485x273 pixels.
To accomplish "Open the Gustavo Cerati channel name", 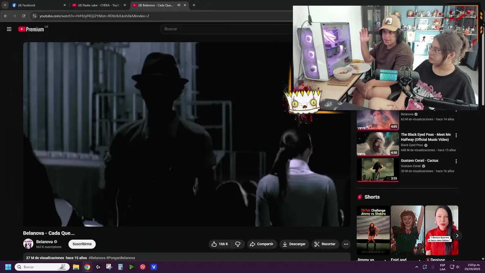I will pyautogui.click(x=411, y=166).
